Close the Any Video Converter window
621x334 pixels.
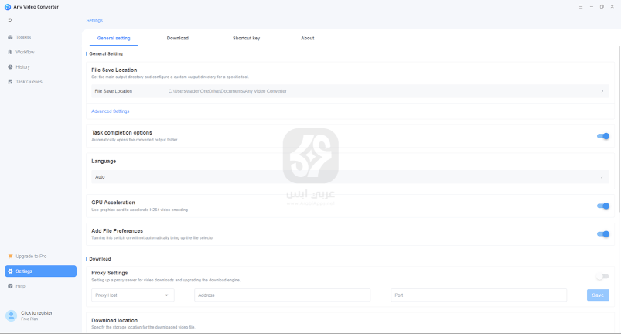(612, 7)
